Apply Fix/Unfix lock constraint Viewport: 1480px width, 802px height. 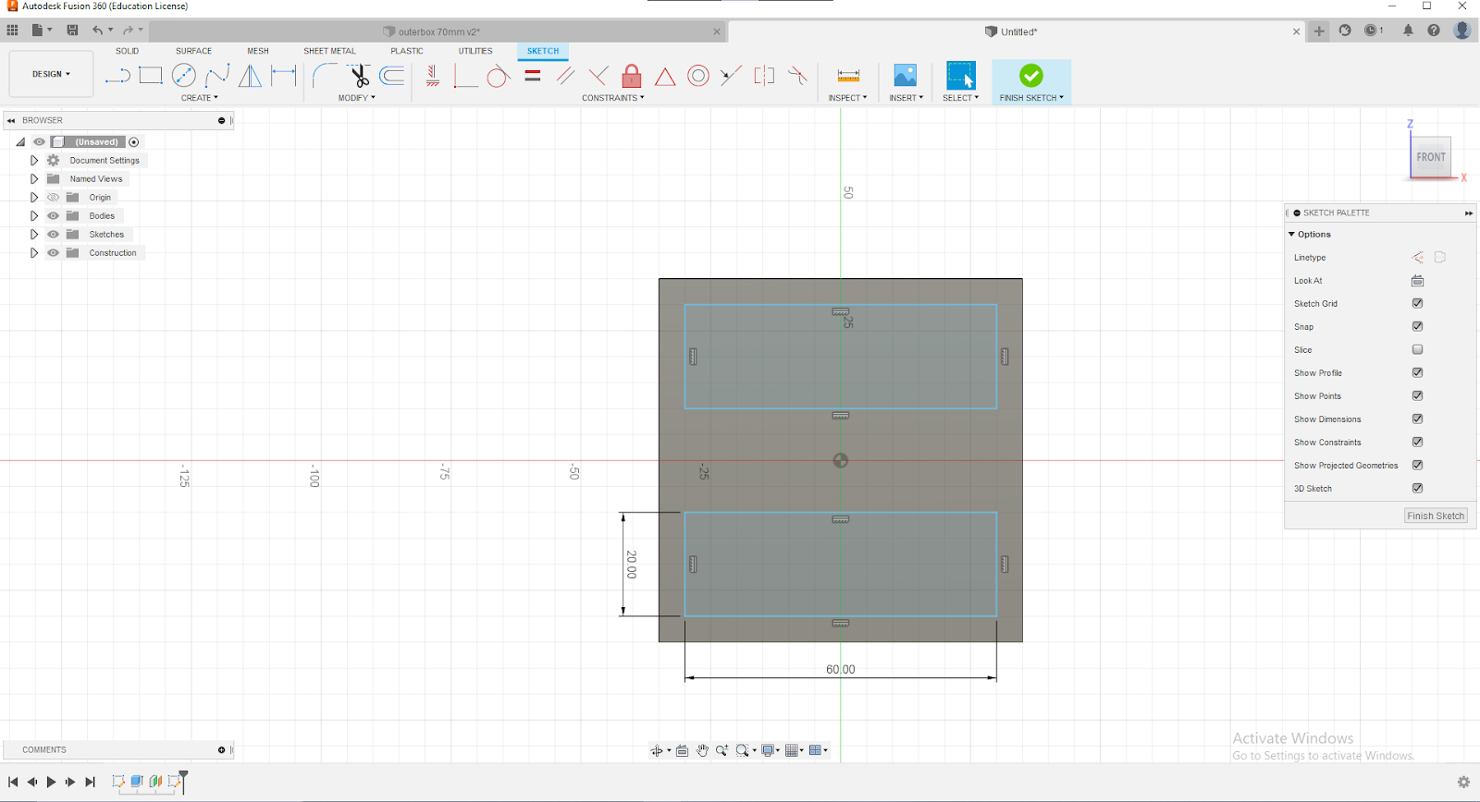632,76
